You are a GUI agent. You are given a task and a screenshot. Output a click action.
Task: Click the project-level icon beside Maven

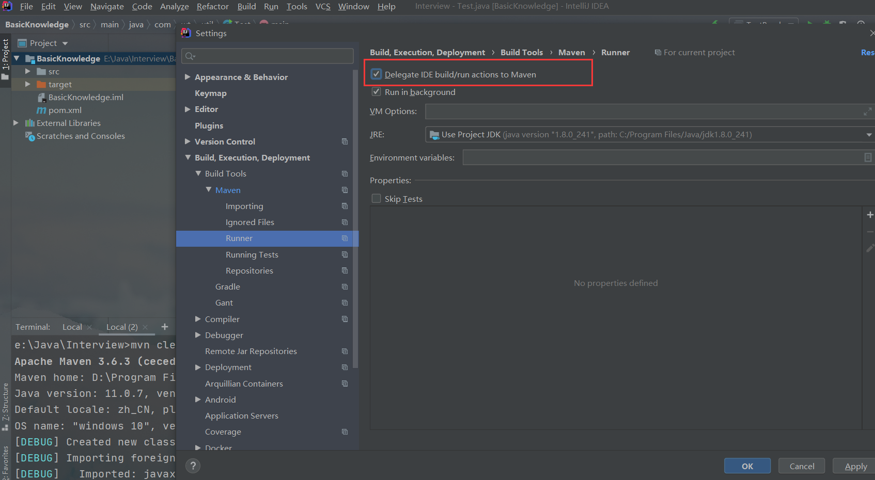pyautogui.click(x=345, y=190)
